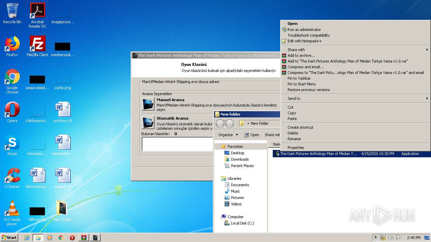This screenshot has height=242, width=431.
Task: Select Troubleshoot compatibility entry
Action: tap(356, 35)
